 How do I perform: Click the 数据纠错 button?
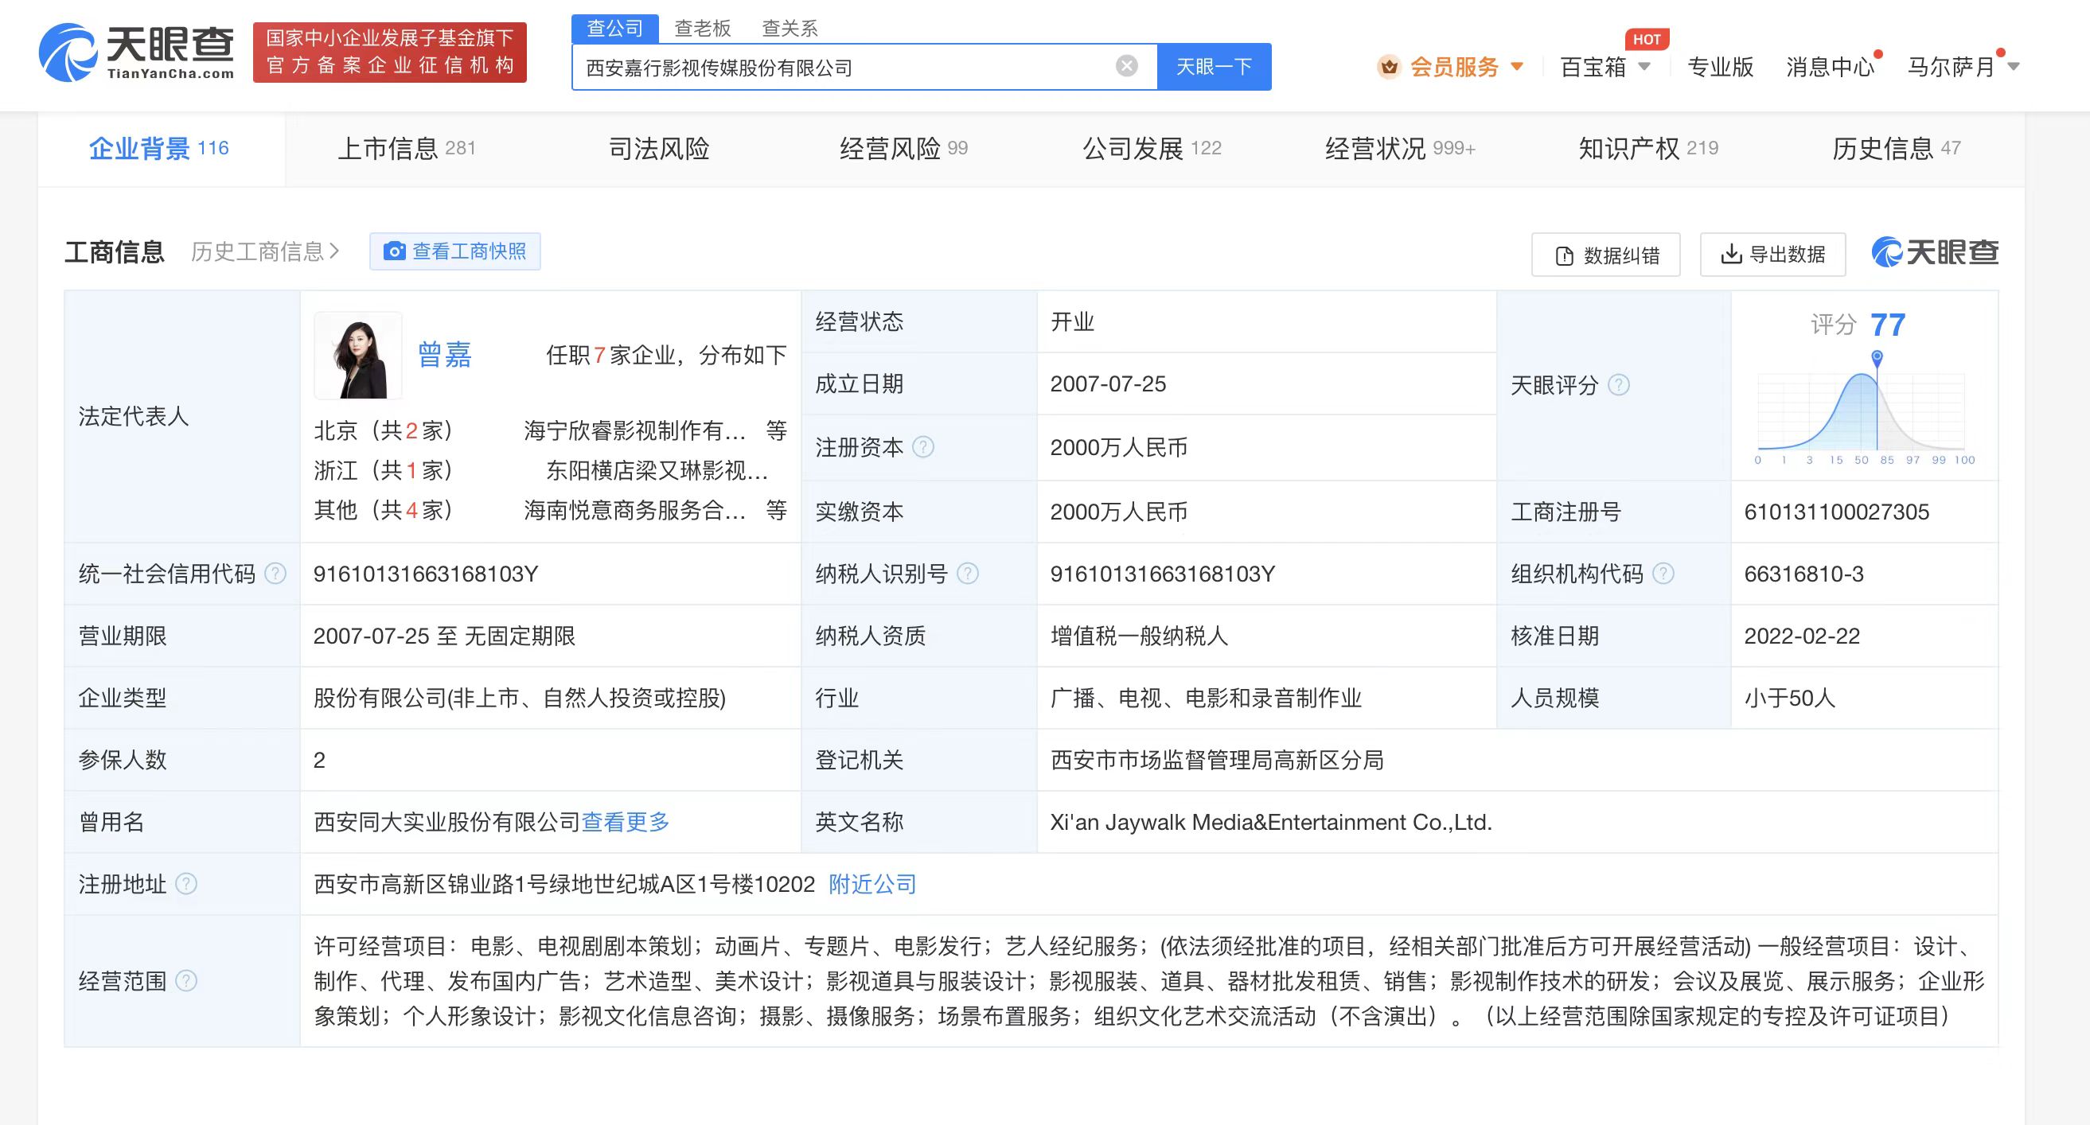point(1605,255)
